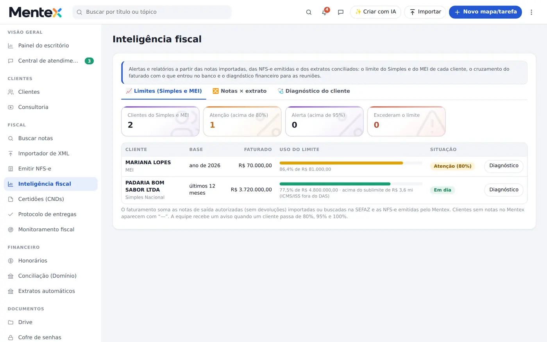Click the Alerta (acima de 95%) card
Viewport: 547px width, 342px height.
[x=324, y=122]
